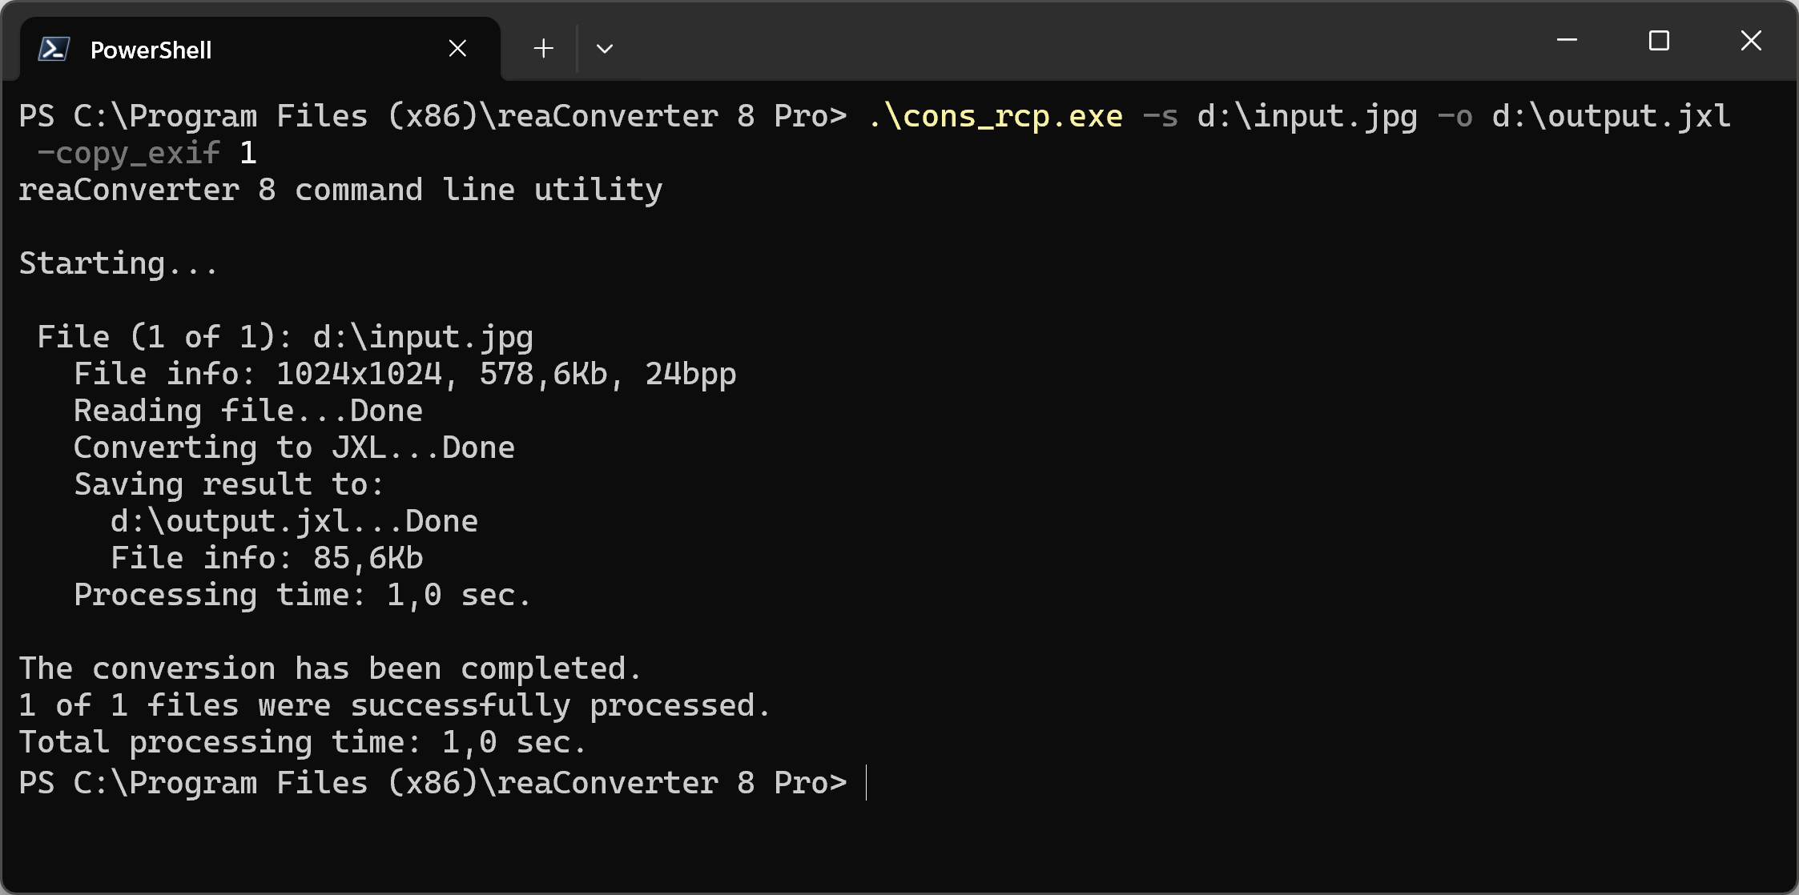Screen dimensions: 1799x895
Task: Close the terminal window
Action: click(x=1751, y=40)
